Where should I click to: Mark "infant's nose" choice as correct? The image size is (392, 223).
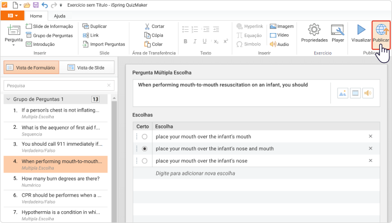point(144,161)
